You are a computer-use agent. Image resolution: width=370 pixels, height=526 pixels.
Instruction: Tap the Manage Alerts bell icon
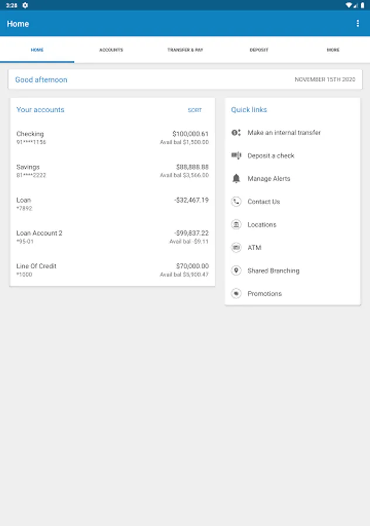pyautogui.click(x=236, y=178)
